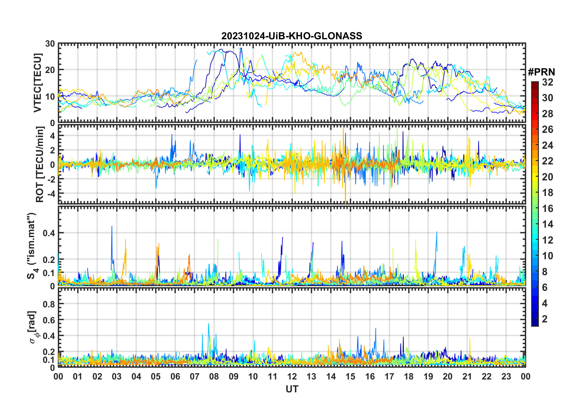Click sigma-phi axis tick label 0.6
Image resolution: width=584 pixels, height=408 pixels.
49,320
